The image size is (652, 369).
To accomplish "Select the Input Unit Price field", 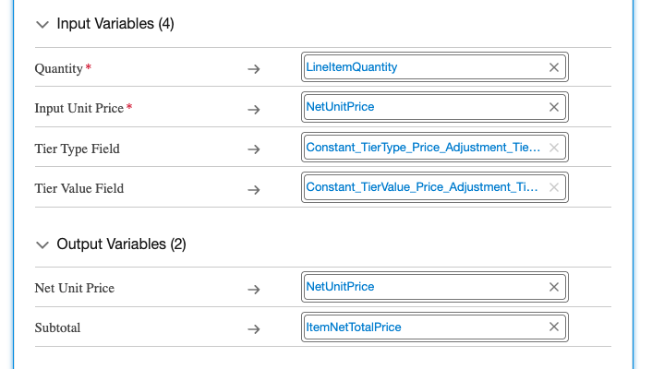I will (x=425, y=107).
